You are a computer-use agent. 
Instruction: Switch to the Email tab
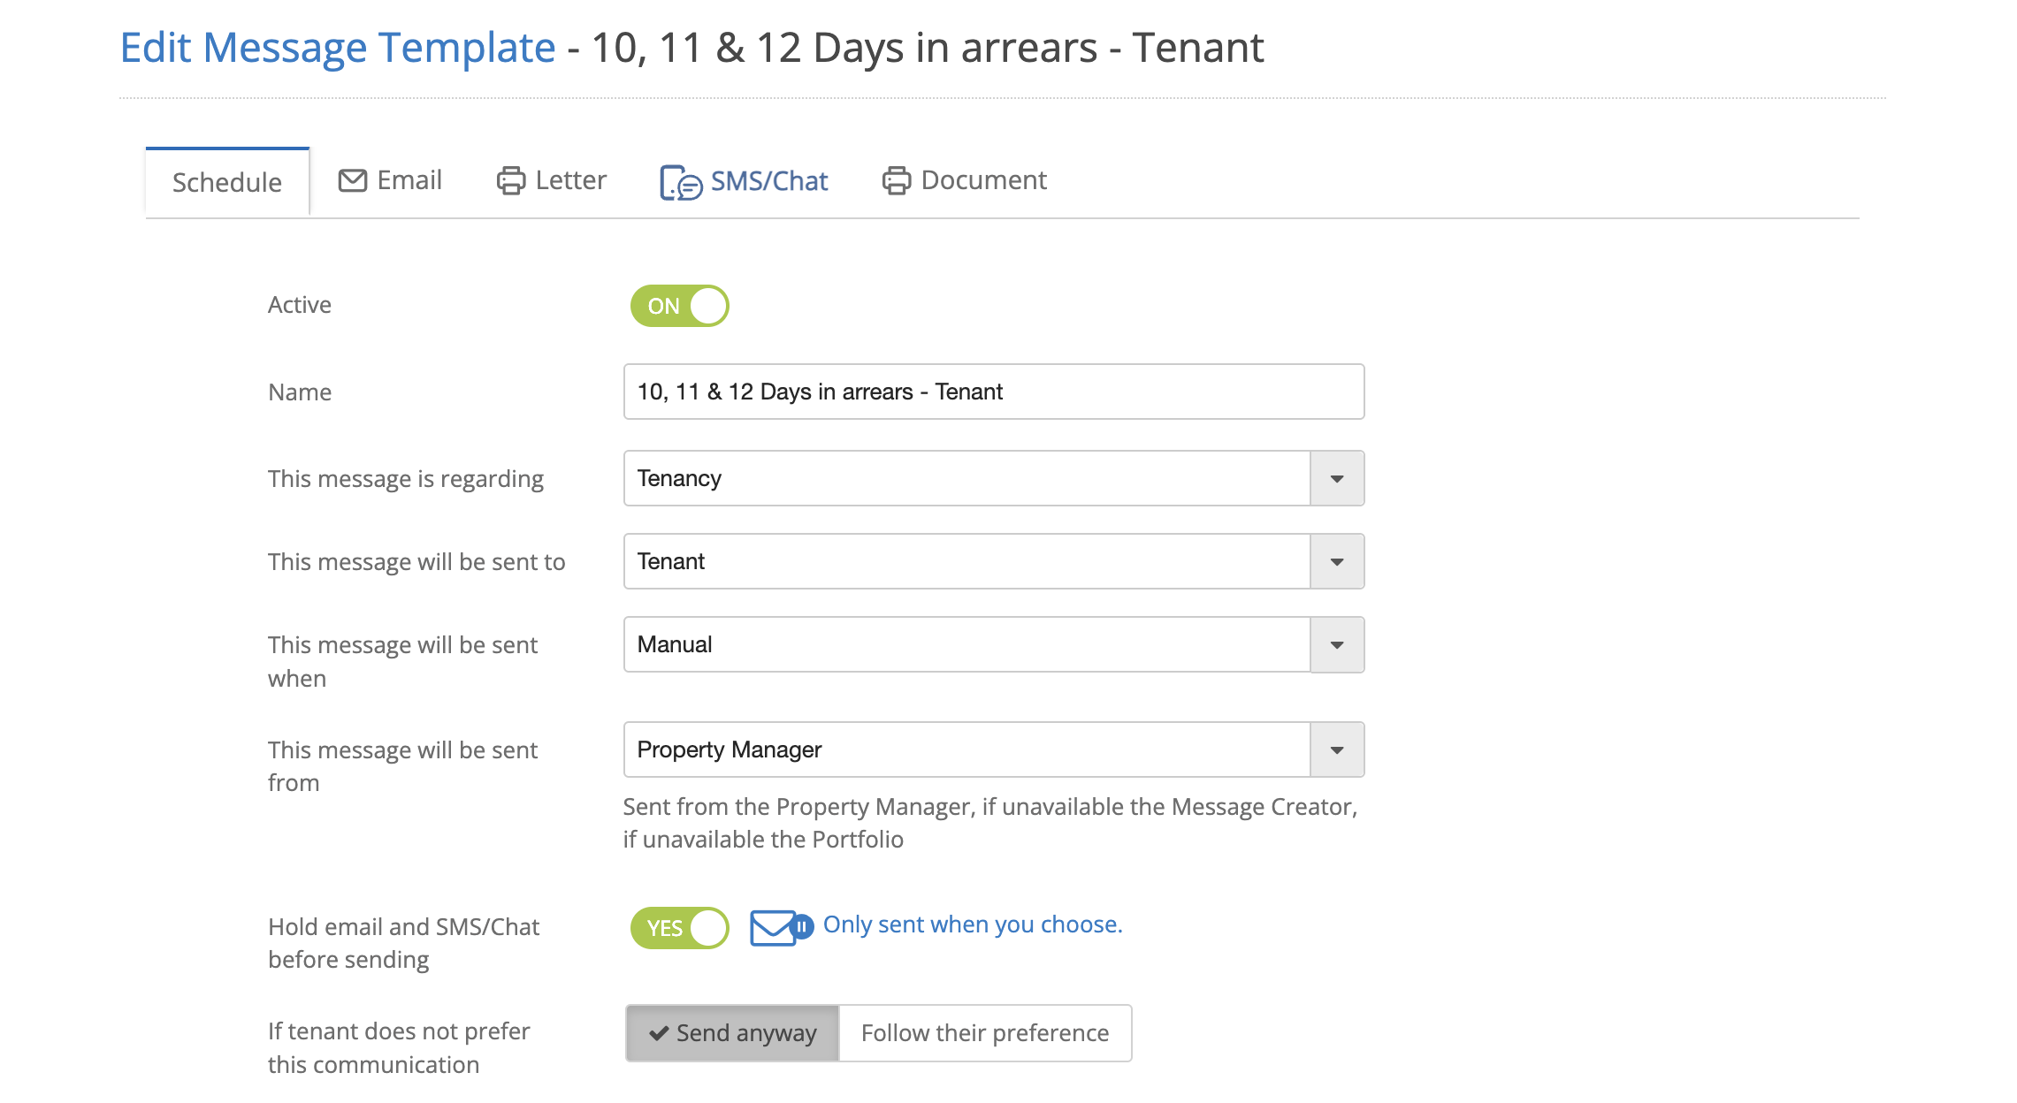tap(390, 180)
